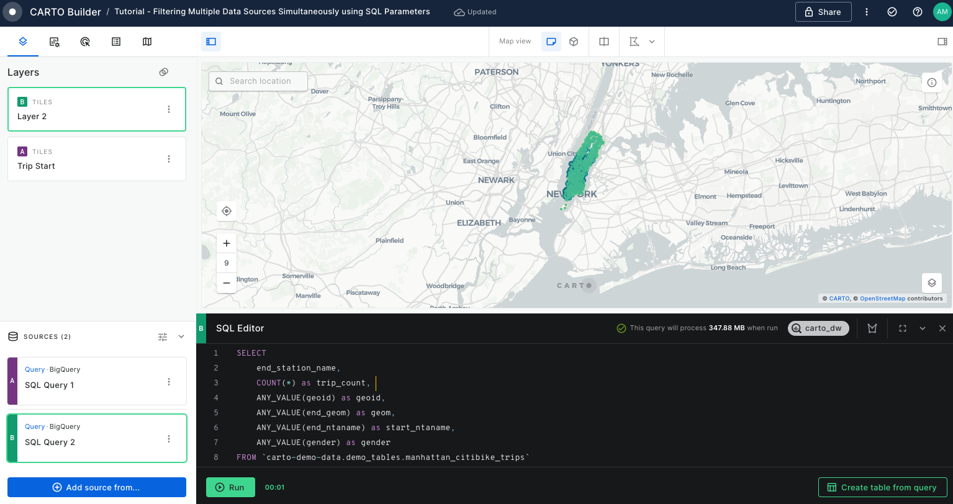Zoom in on the map

coord(227,243)
